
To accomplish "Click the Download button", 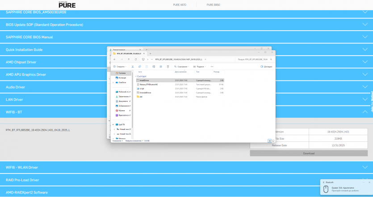I will click(309, 153).
